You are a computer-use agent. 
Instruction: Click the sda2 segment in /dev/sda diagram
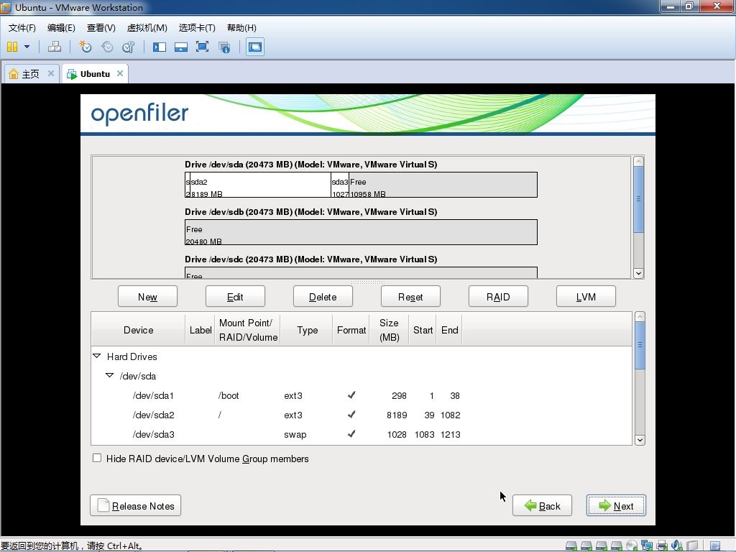tap(260, 185)
